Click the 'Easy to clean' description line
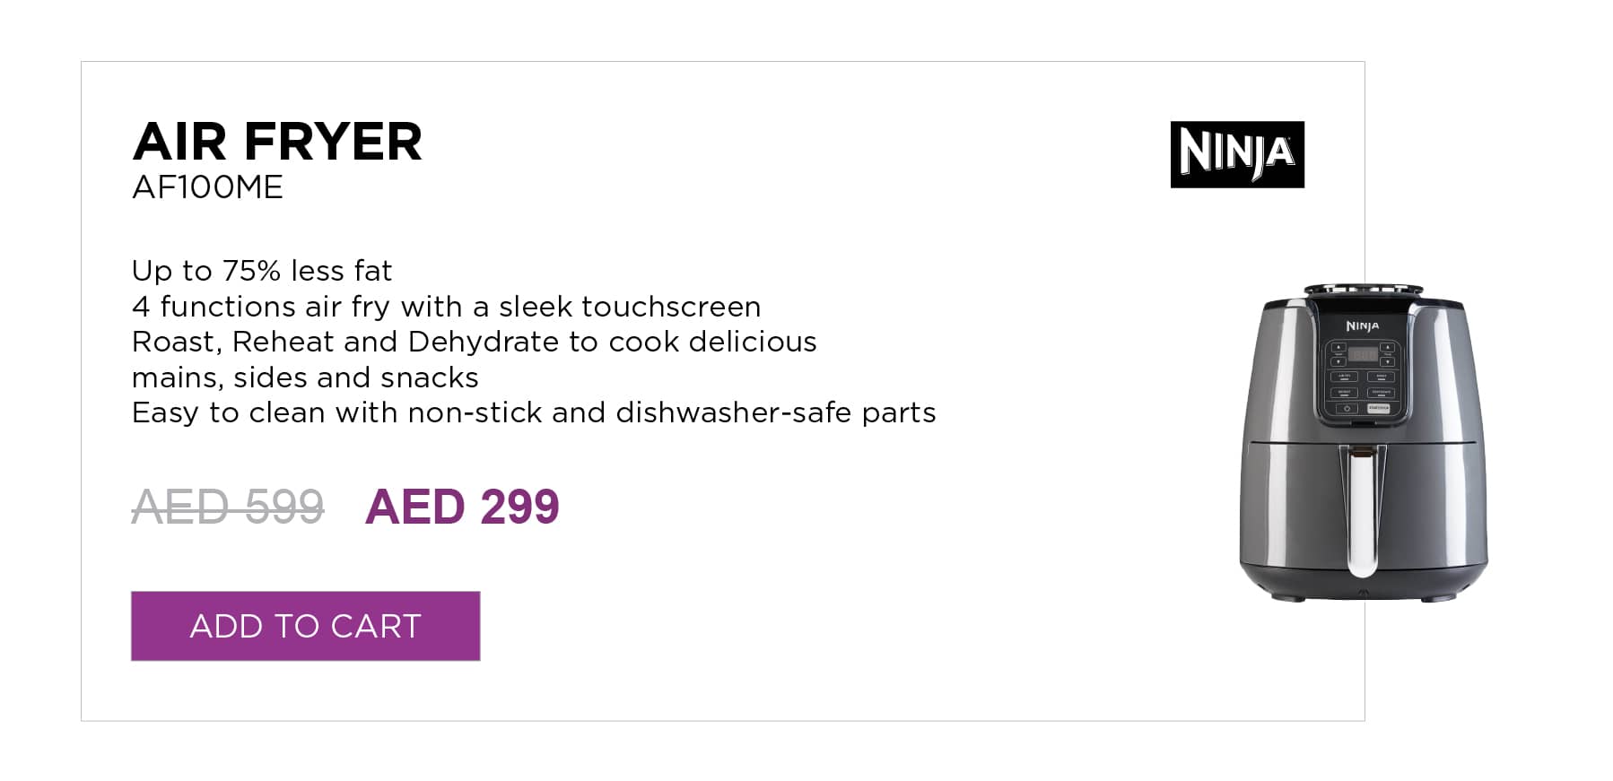Image resolution: width=1613 pixels, height=781 pixels. [x=534, y=412]
